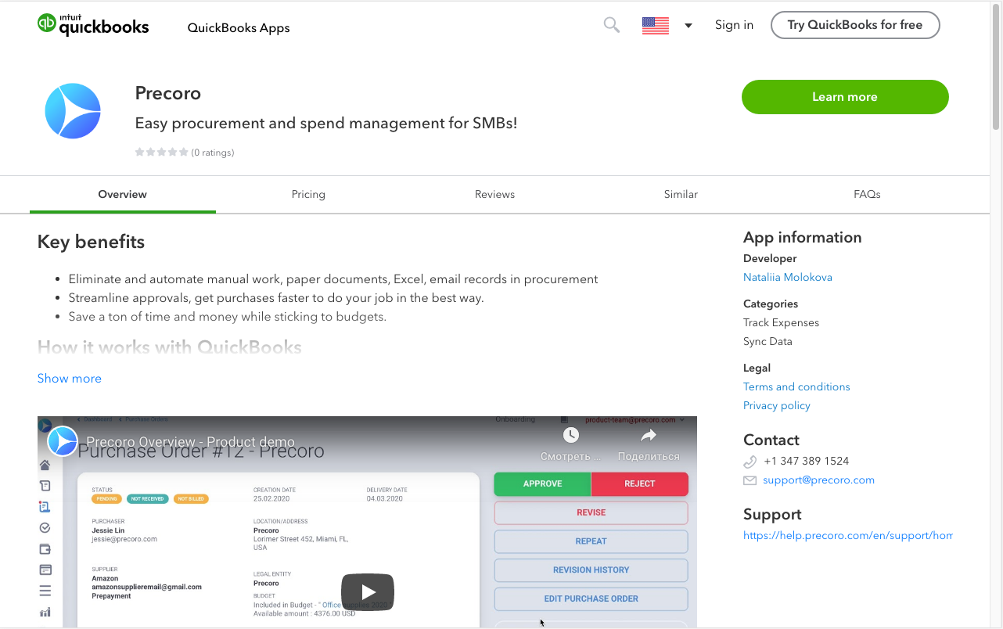This screenshot has height=629, width=1003.
Task: Click the star ratings row
Action: 162,152
